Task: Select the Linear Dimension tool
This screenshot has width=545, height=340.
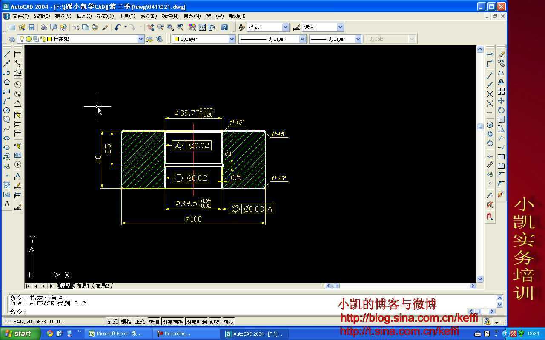Action: click(x=18, y=54)
